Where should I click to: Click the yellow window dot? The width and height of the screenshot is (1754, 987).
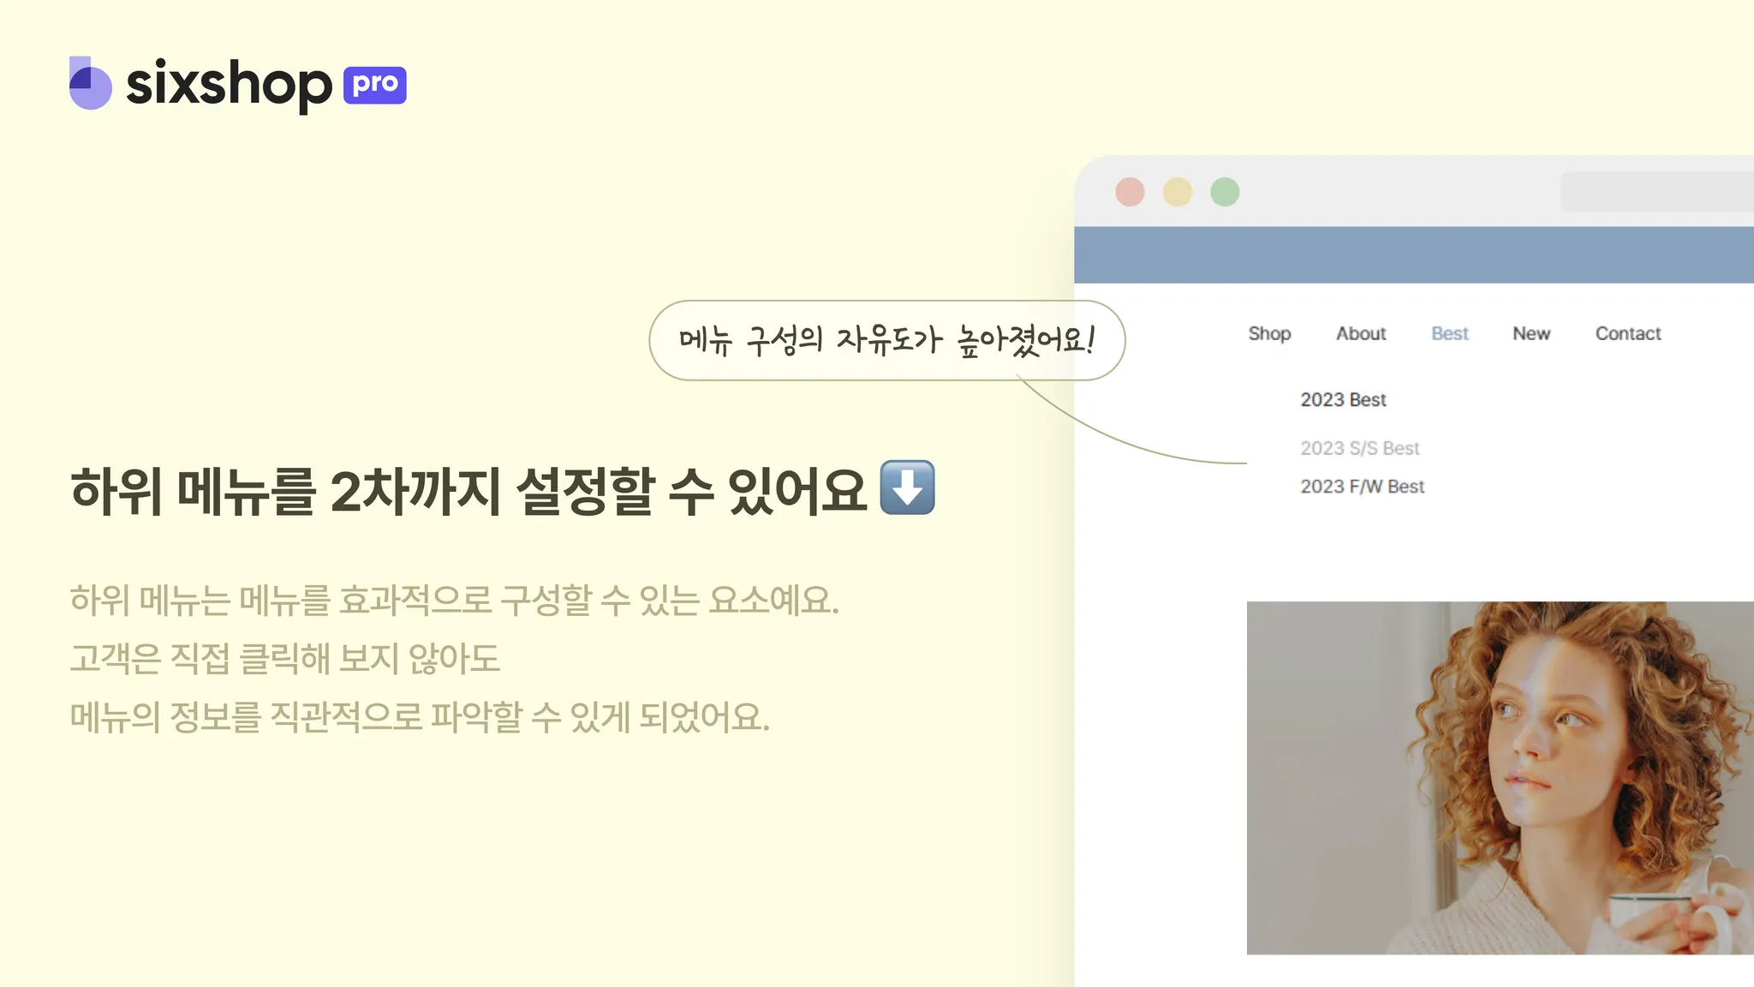1178,192
